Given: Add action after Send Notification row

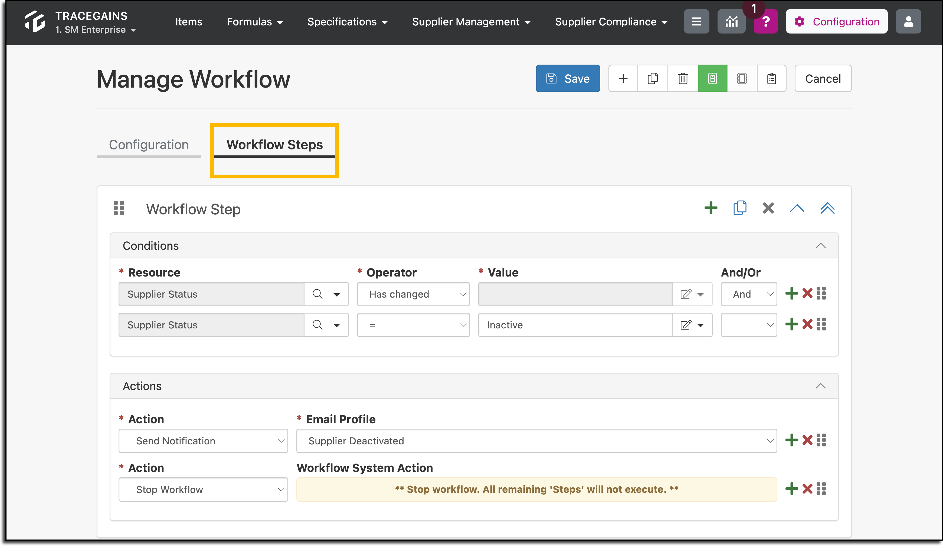Looking at the screenshot, I should [791, 440].
